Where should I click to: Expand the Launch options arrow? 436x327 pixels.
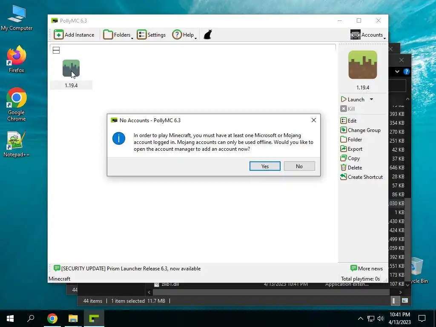(x=371, y=99)
